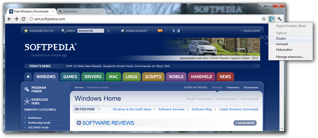The height and width of the screenshot is (138, 318).
Task: Click the search magnifier icon in header
Action: click(x=63, y=31)
